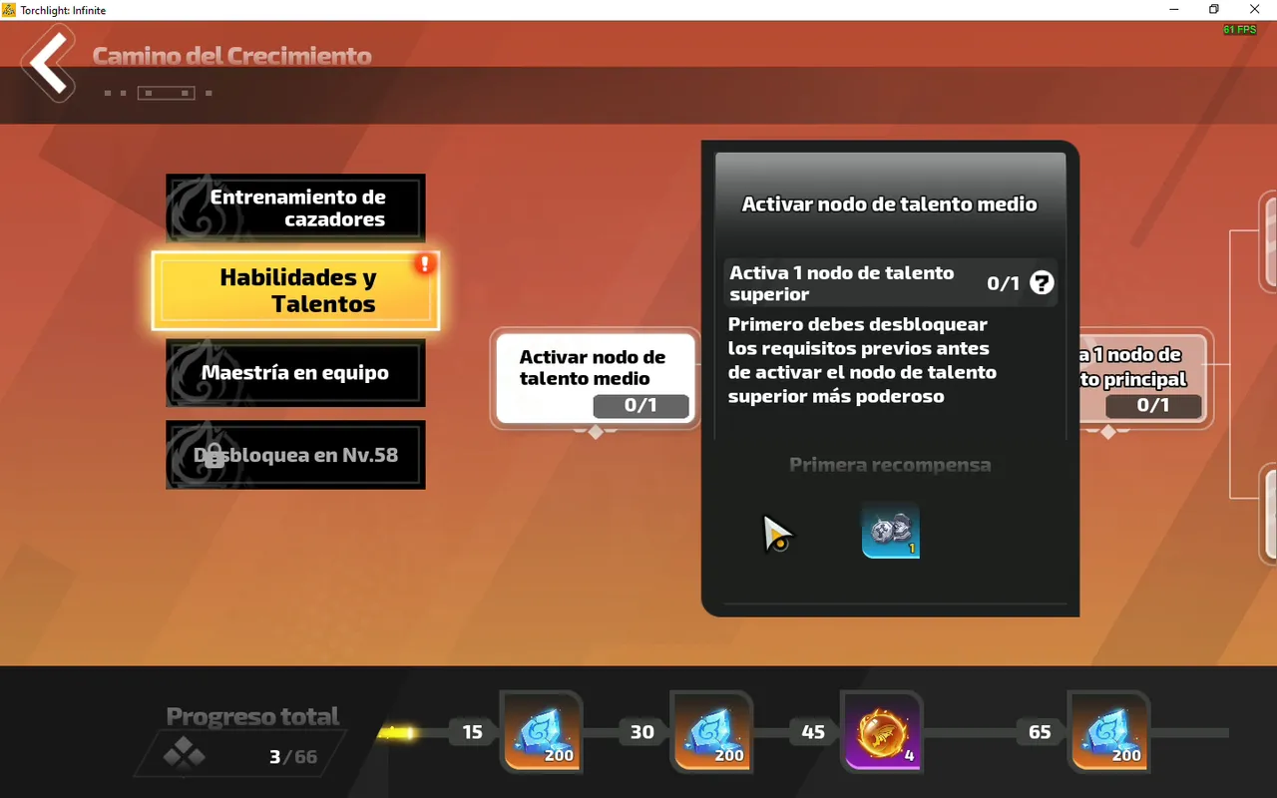Click the back arrow beside Camino del Crecimiento
The image size is (1277, 798).
pos(48,64)
